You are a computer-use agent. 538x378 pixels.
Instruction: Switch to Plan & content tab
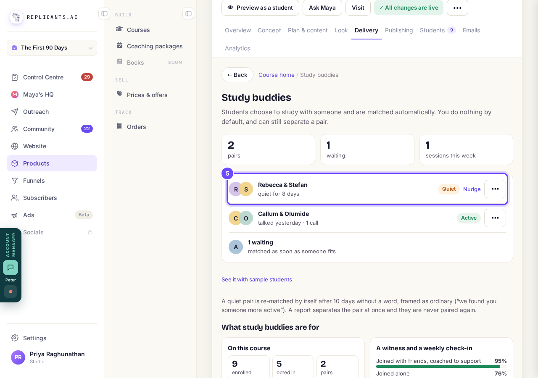[x=308, y=30]
